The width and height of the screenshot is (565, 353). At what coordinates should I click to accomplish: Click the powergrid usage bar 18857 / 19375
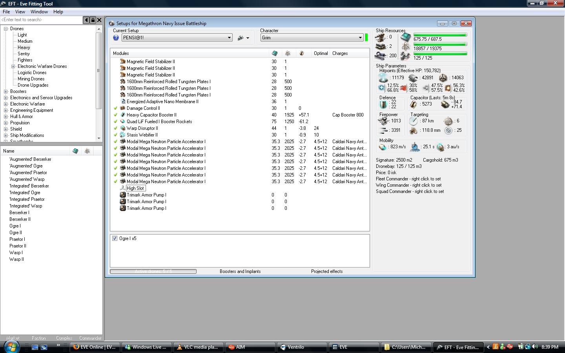point(440,44)
